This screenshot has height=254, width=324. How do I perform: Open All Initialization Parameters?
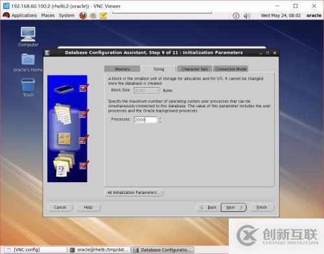(x=133, y=193)
